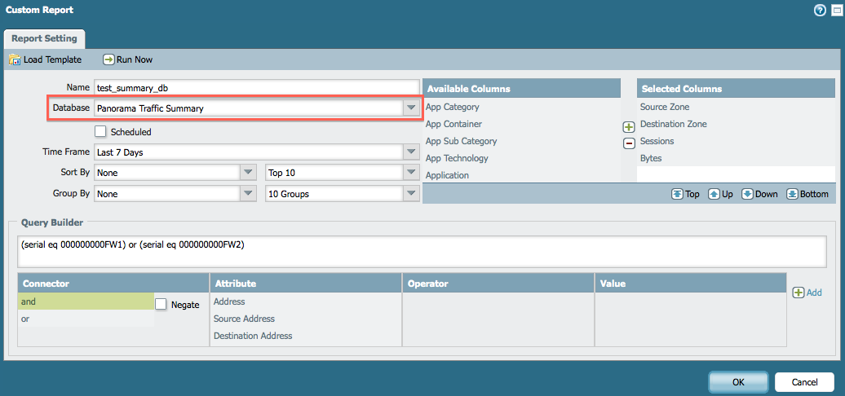The height and width of the screenshot is (396, 845).
Task: Expand the Time Frame dropdown
Action: [410, 152]
